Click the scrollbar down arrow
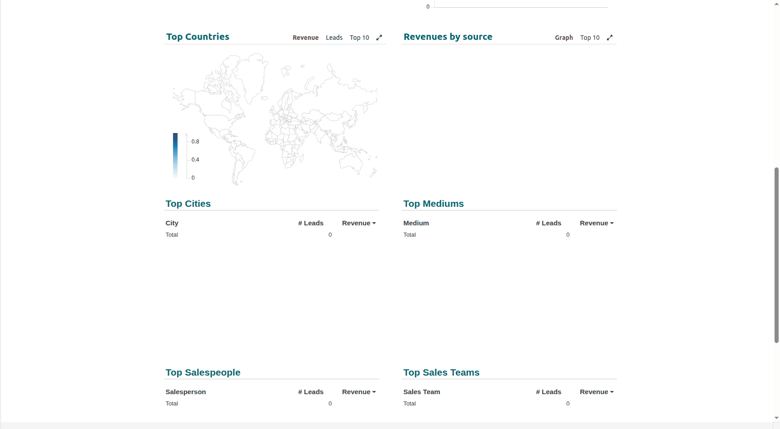Image resolution: width=780 pixels, height=429 pixels. (776, 418)
